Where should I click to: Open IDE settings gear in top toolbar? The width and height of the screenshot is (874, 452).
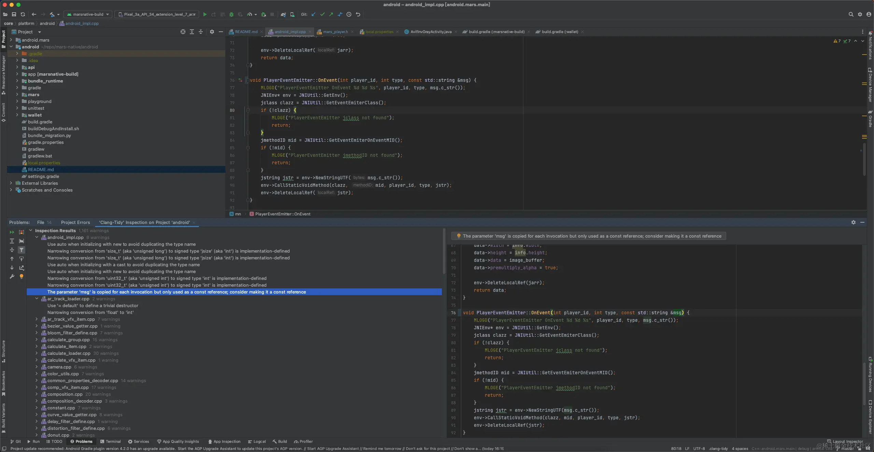(x=860, y=14)
